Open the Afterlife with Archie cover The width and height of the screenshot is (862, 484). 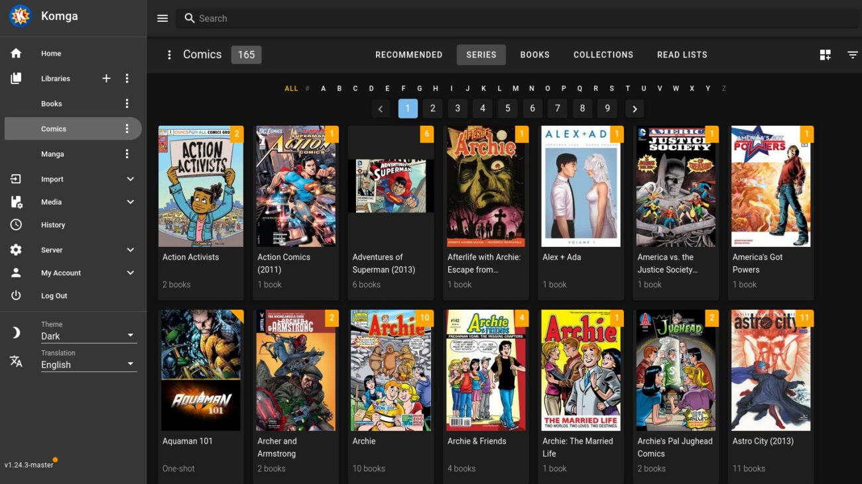pos(486,187)
